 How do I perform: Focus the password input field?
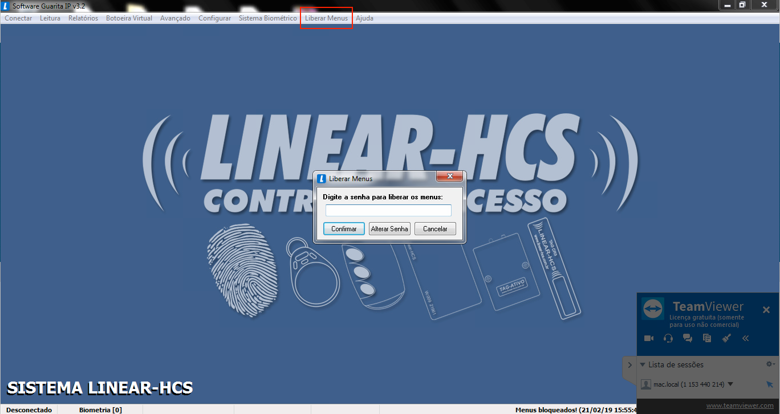(x=388, y=211)
